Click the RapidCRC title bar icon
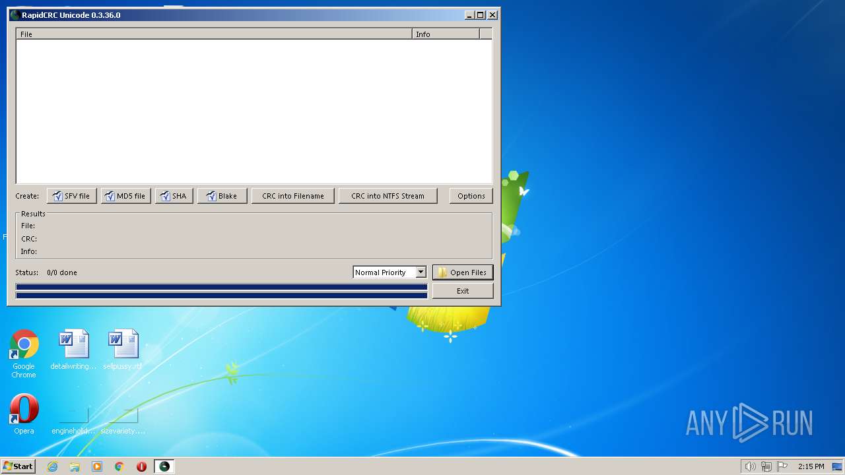Screen dimensions: 845x475 click(15, 15)
